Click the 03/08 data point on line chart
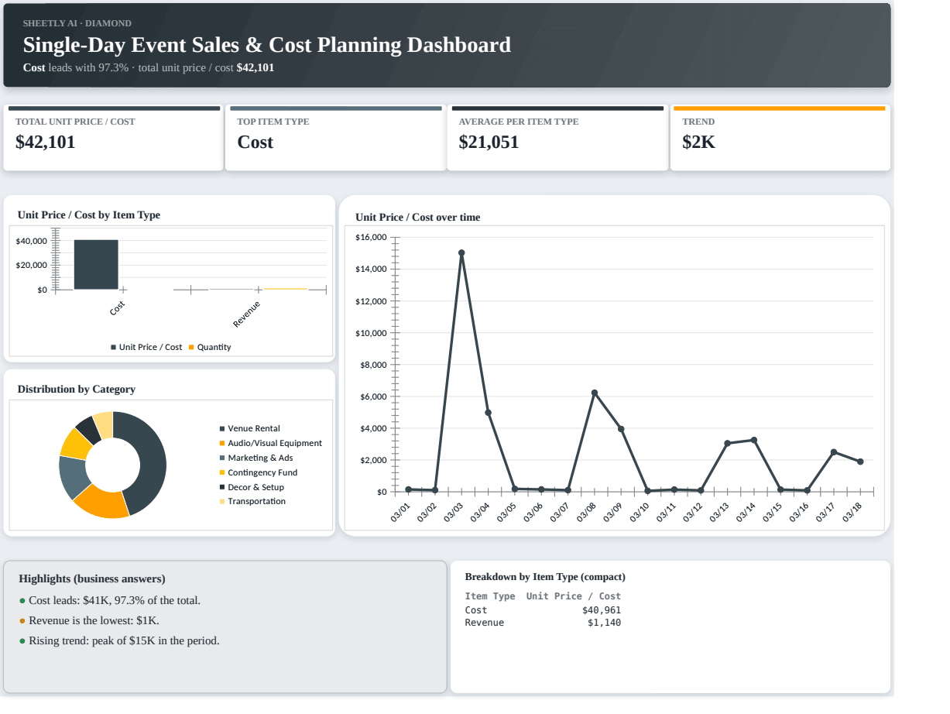Screen dimensions: 950x714 tap(595, 393)
